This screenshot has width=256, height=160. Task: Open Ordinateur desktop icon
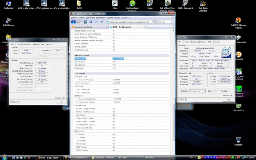(8, 5)
